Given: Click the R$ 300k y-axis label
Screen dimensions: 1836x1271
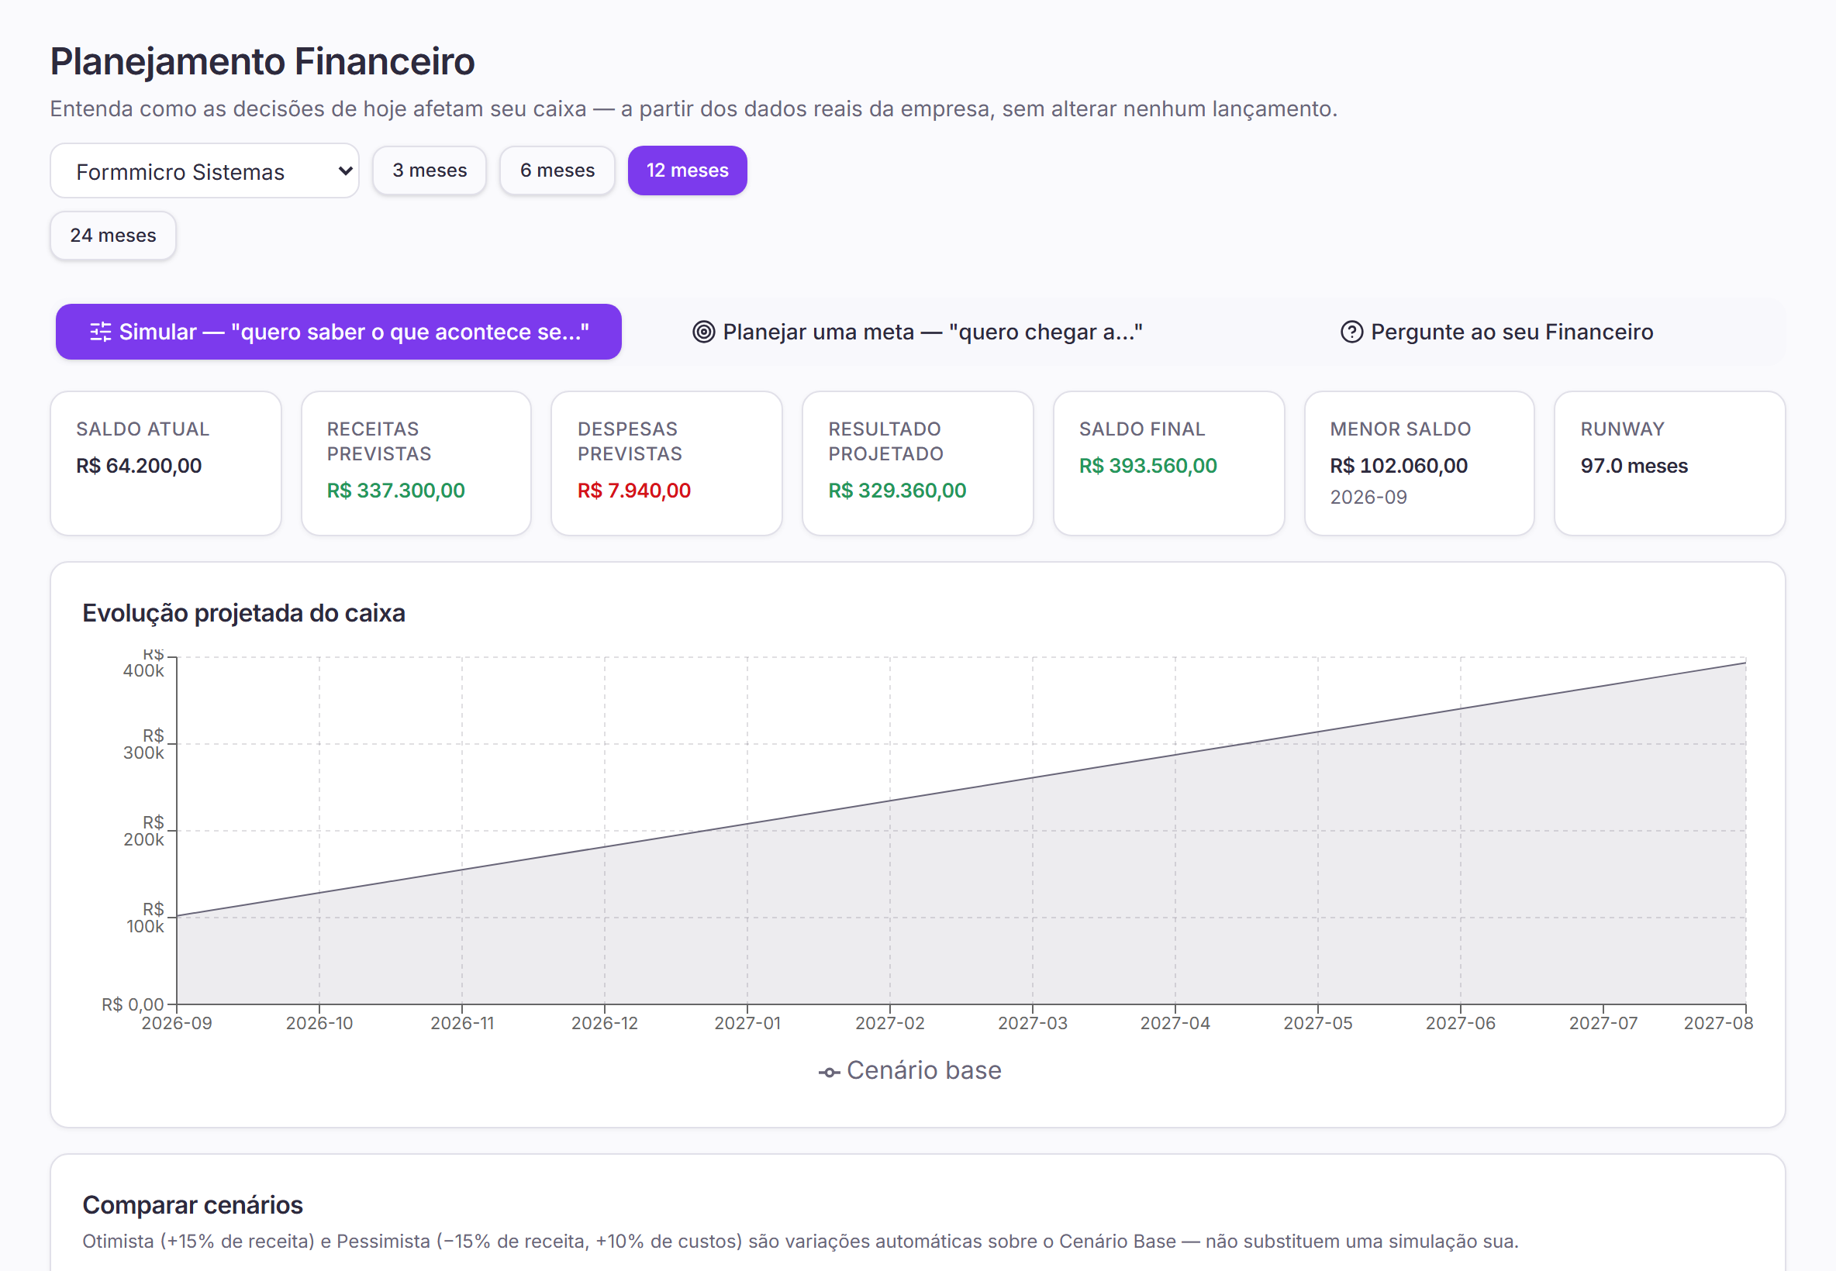Looking at the screenshot, I should click(144, 744).
